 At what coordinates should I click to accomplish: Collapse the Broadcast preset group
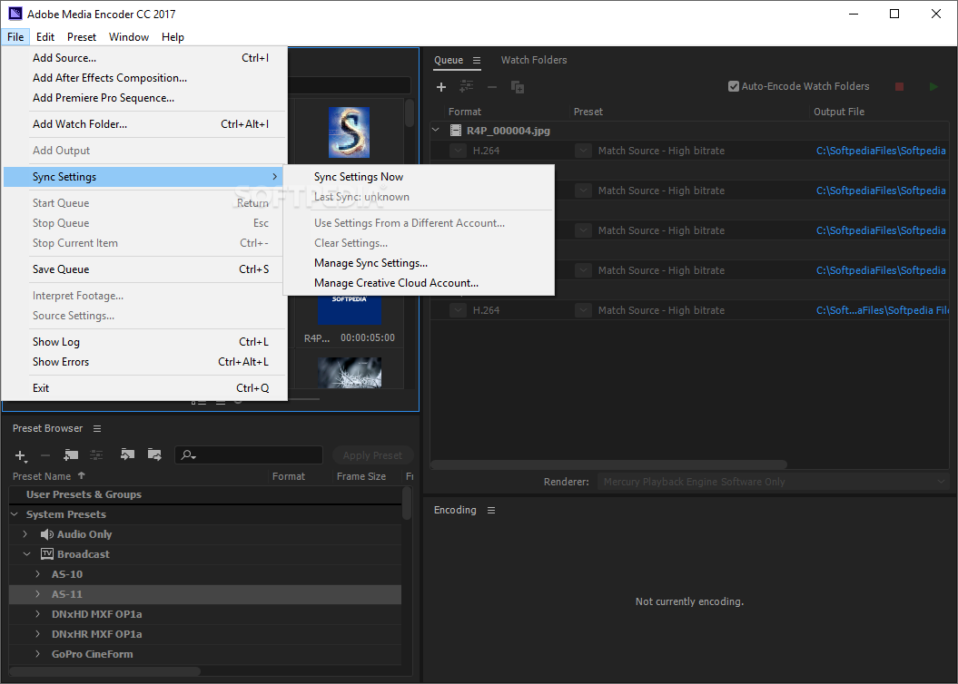(x=25, y=554)
